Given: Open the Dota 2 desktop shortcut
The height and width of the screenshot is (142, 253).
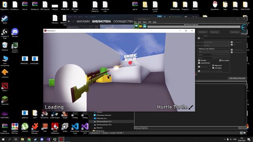Looking at the screenshot, I should tap(5, 87).
